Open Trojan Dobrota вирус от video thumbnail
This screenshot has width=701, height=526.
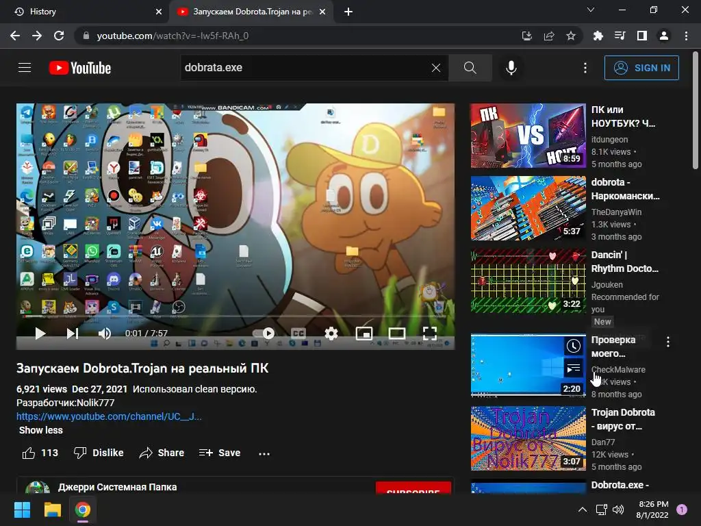(x=528, y=438)
